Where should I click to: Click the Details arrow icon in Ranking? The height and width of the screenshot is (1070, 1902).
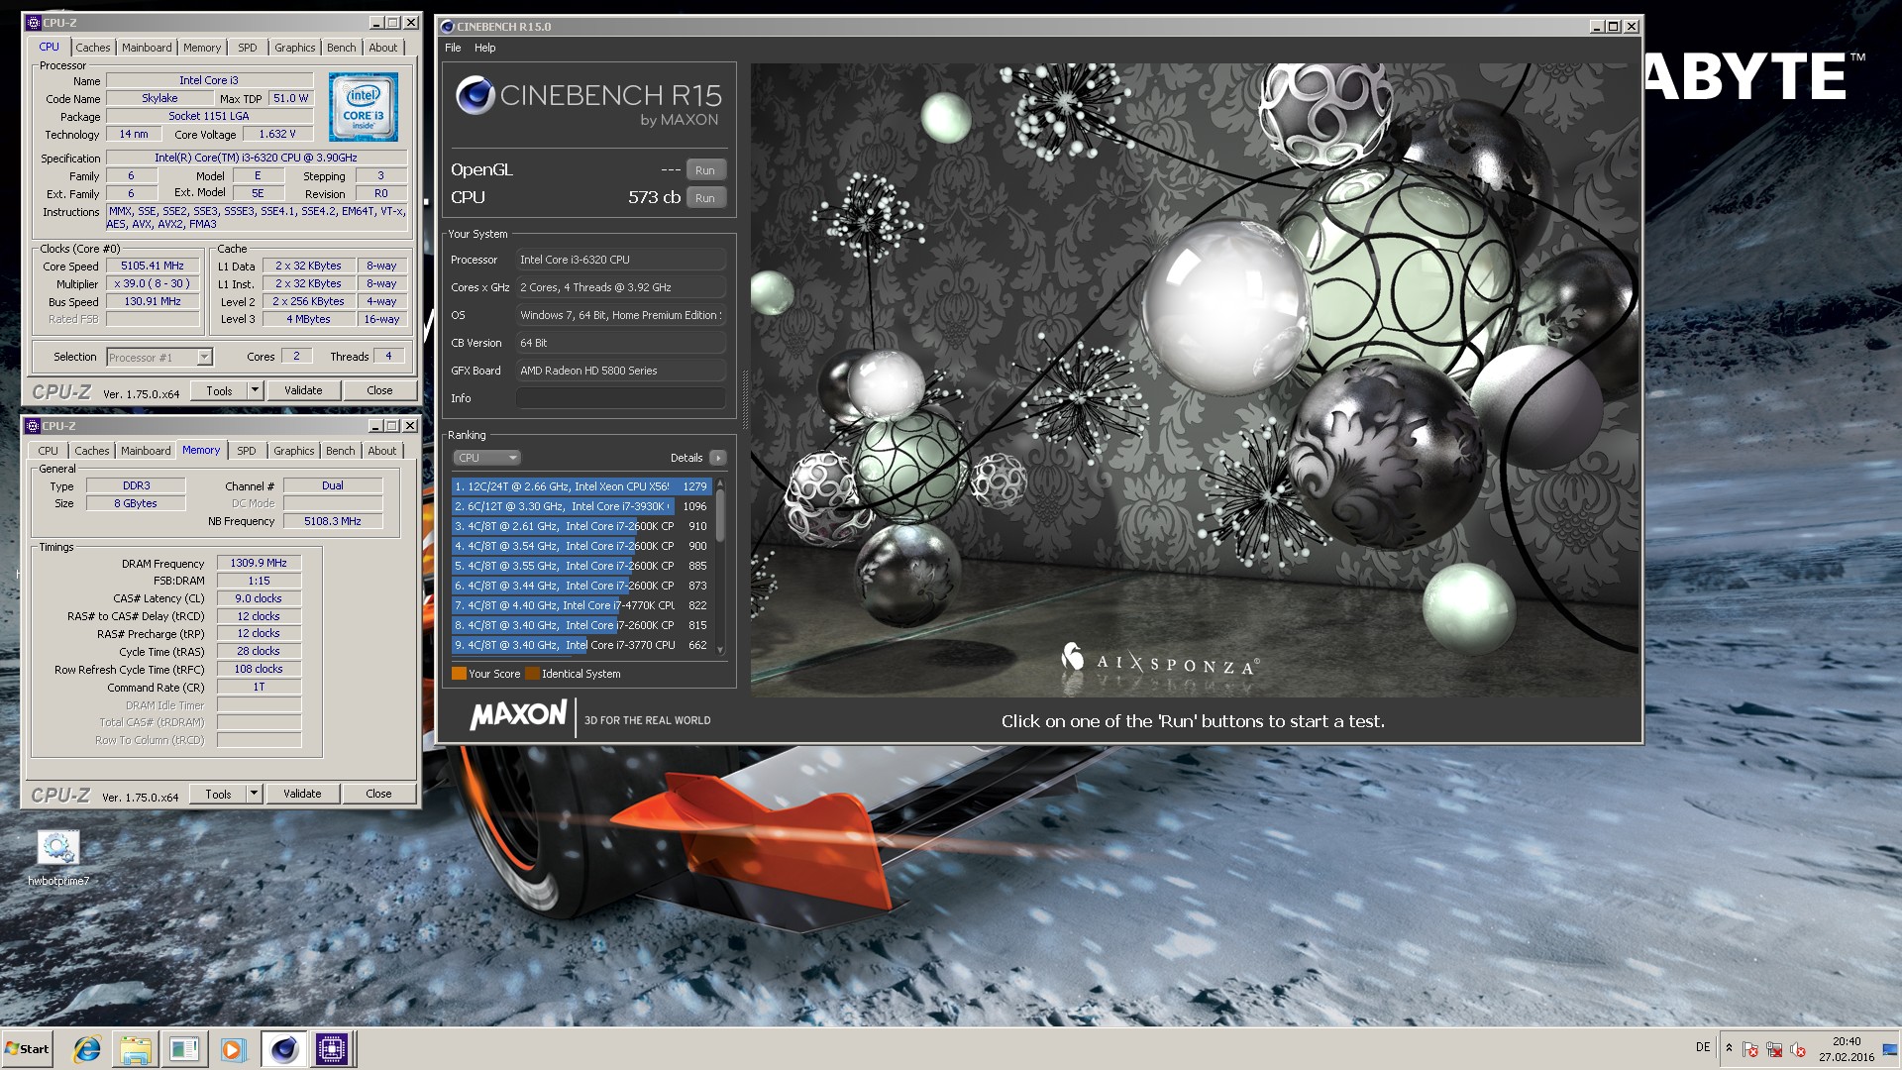[718, 458]
